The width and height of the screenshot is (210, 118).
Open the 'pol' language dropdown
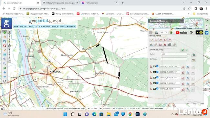[164, 33]
